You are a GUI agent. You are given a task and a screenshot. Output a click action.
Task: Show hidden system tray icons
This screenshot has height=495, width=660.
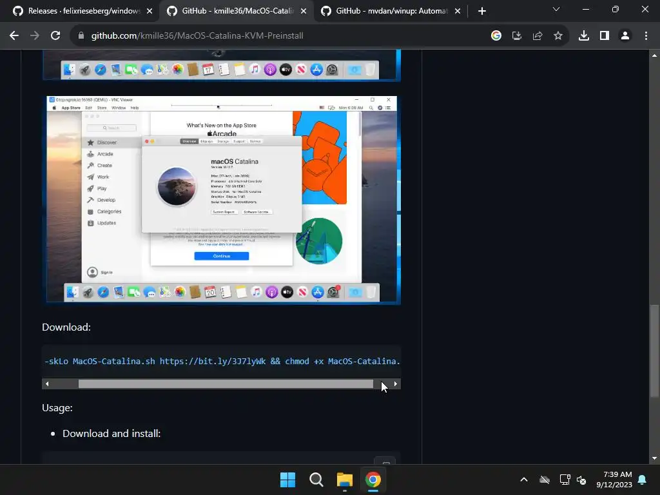tap(524, 480)
